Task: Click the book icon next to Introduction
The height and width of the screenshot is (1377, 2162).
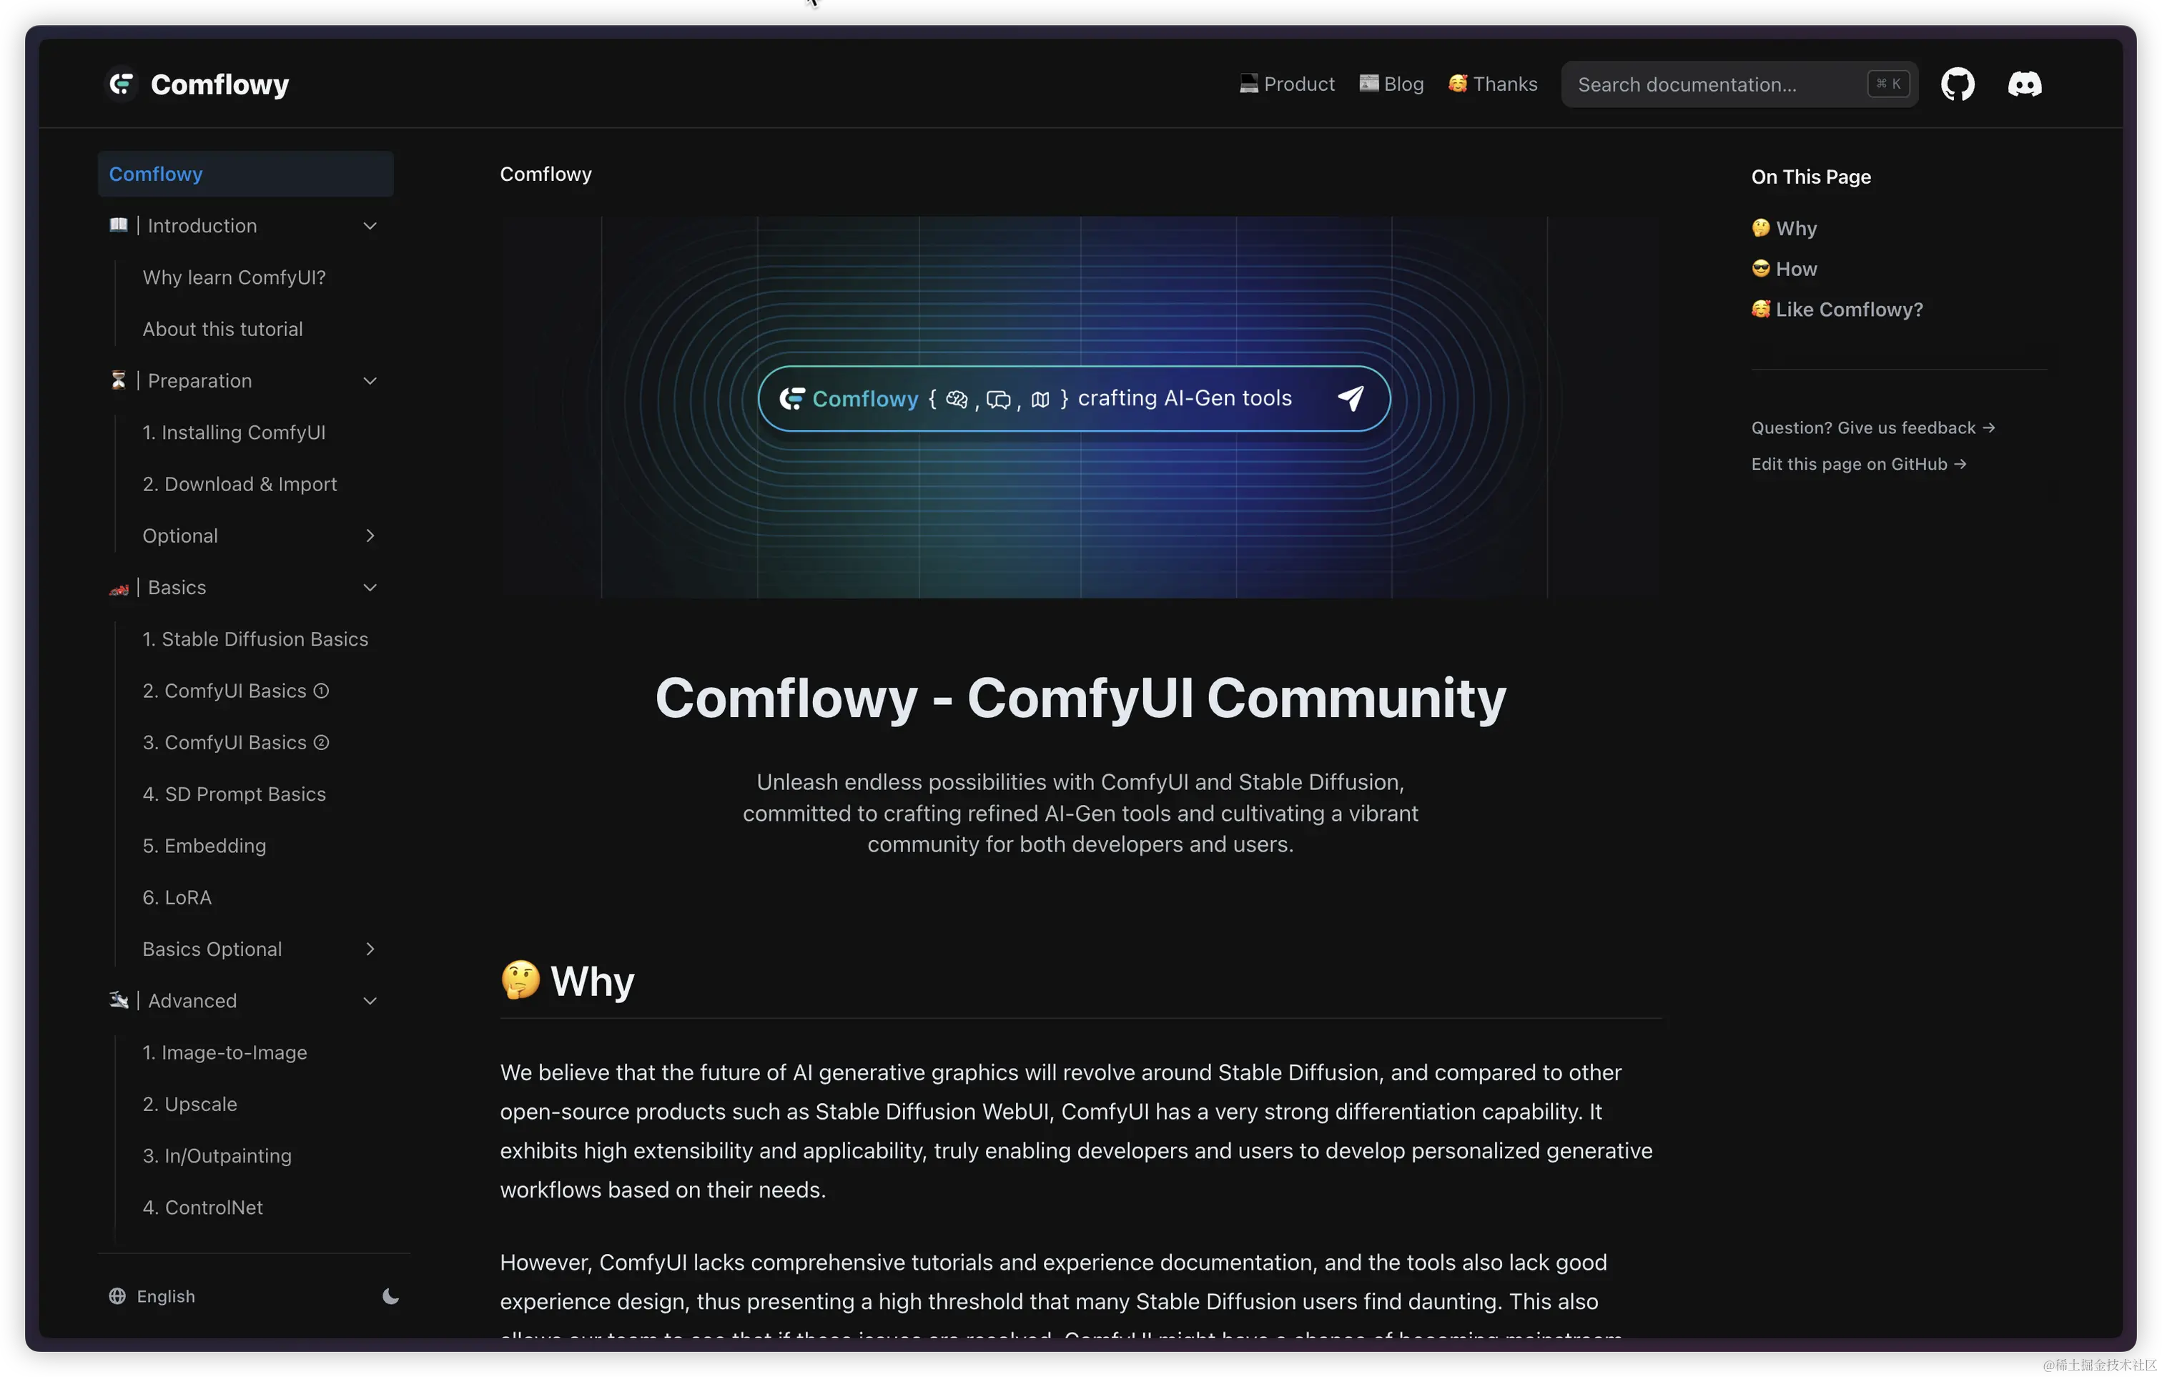Action: coord(119,225)
